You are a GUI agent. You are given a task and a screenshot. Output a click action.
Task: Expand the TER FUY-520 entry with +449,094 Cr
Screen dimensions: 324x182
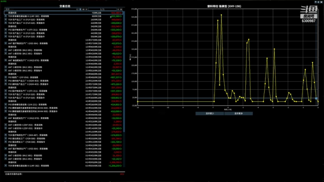point(6,23)
